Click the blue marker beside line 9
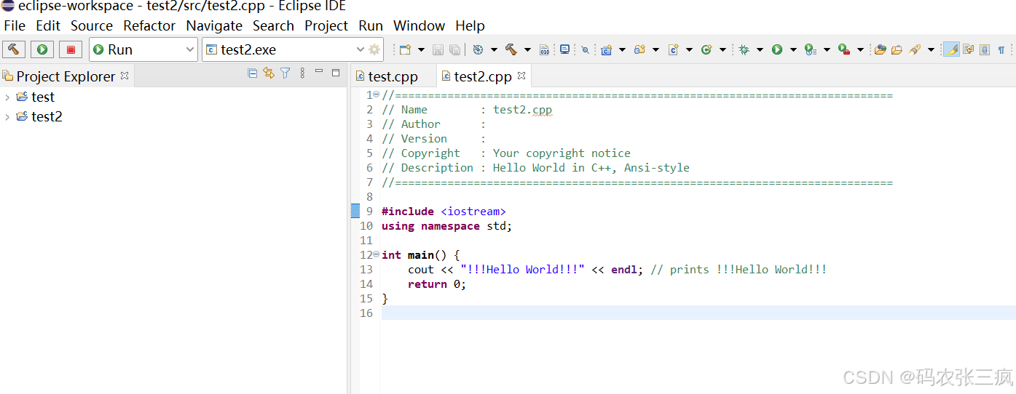 (x=355, y=211)
